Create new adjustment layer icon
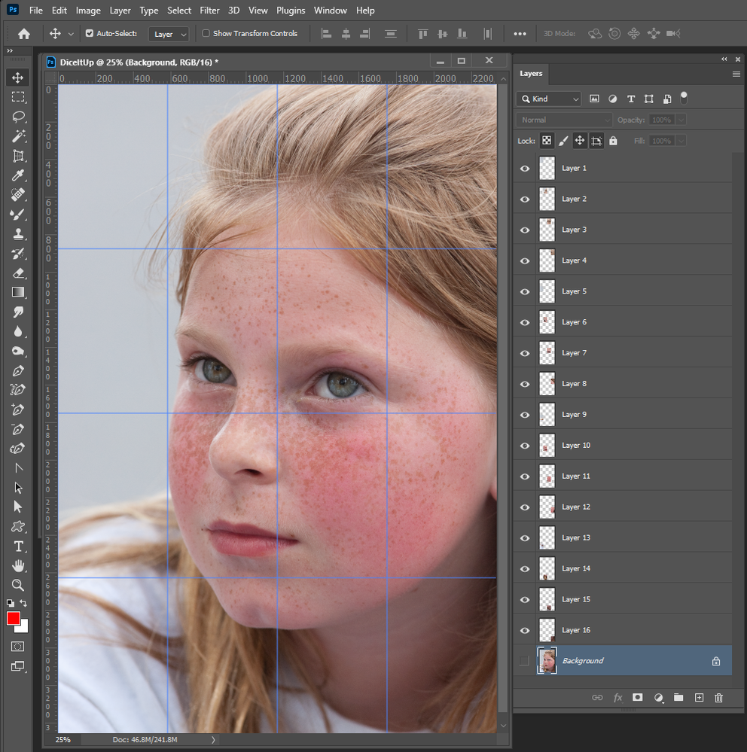This screenshot has height=752, width=747. 659,698
